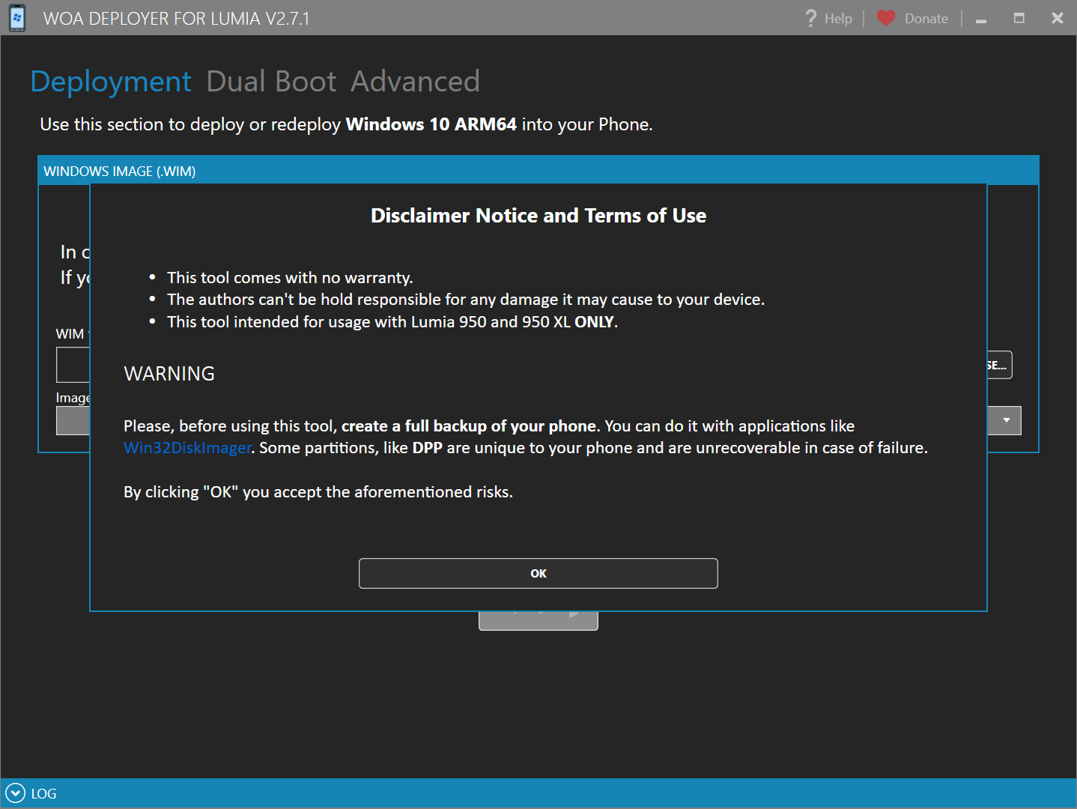1077x809 pixels.
Task: Click the WINDOWS IMAGE (.WIM) section header
Action: pyautogui.click(x=538, y=171)
